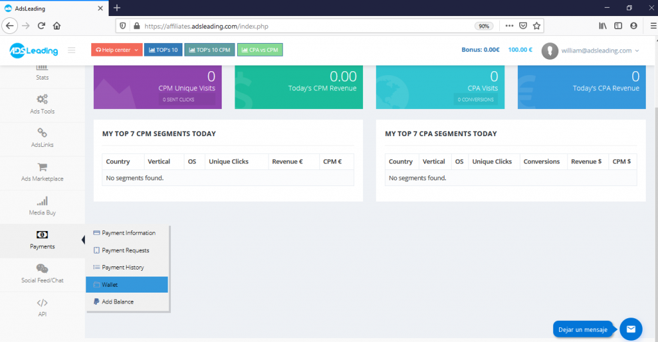The height and width of the screenshot is (342, 658).
Task: Open the chat mail bubble icon
Action: [x=631, y=329]
